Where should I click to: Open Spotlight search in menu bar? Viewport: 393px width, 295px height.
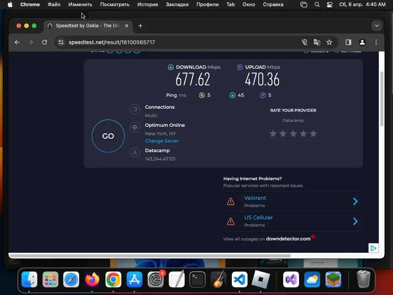tap(317, 5)
